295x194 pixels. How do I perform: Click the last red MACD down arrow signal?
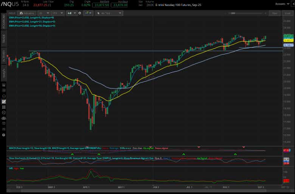tap(244, 147)
